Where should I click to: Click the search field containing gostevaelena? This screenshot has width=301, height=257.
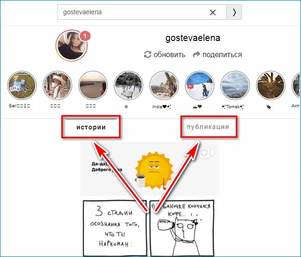pyautogui.click(x=142, y=12)
